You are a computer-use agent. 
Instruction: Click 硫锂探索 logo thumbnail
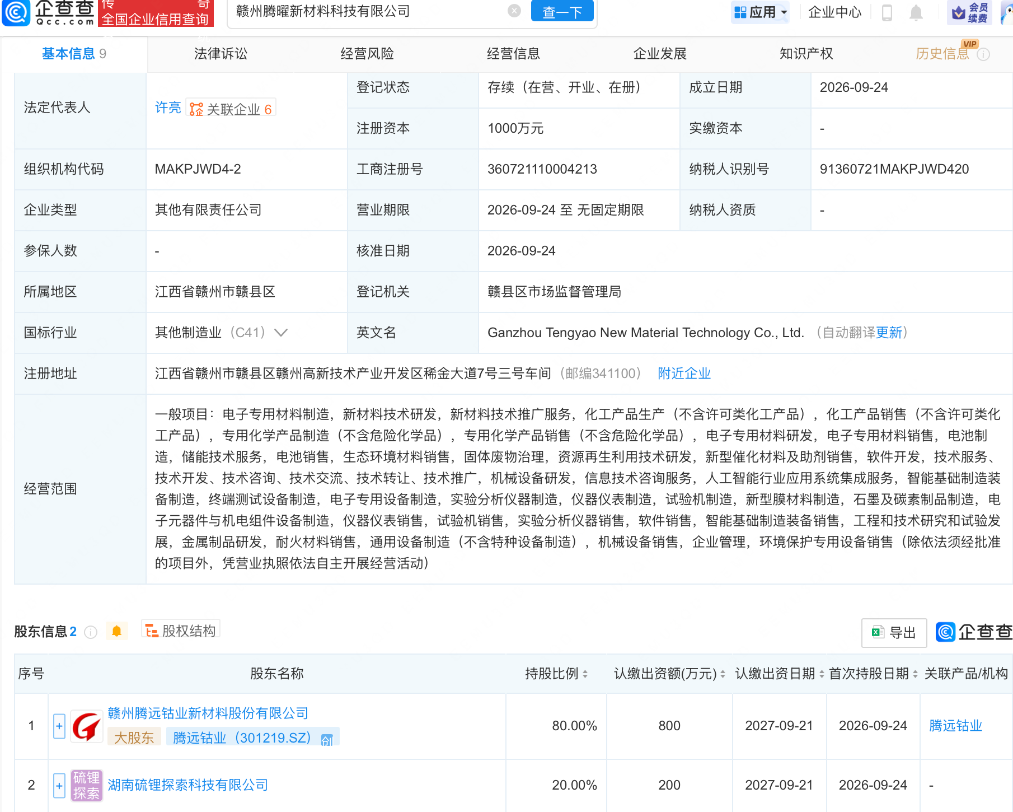pyautogui.click(x=87, y=786)
